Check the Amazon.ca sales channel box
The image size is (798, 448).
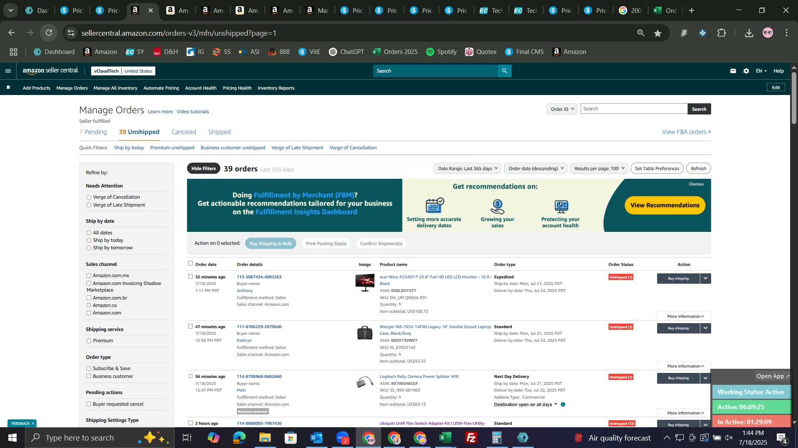(89, 305)
